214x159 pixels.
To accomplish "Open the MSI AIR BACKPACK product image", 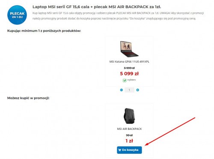I will click(x=129, y=116).
